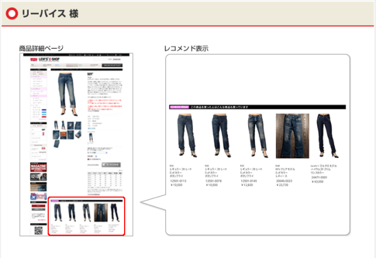Click the red circle beside リーバイス 様
The image size is (376, 258).
[12, 14]
